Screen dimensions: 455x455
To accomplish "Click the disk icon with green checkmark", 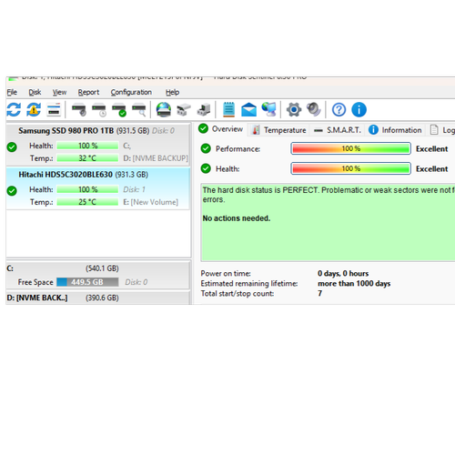I will 119,110.
